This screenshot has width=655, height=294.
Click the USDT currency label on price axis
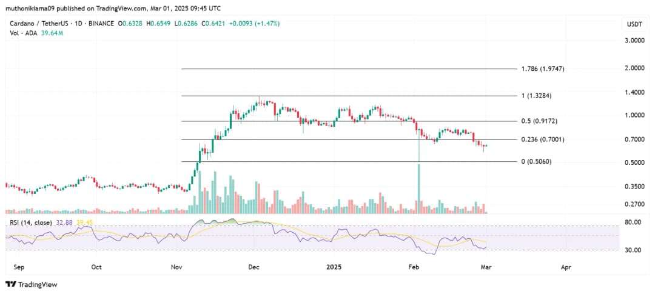point(633,24)
